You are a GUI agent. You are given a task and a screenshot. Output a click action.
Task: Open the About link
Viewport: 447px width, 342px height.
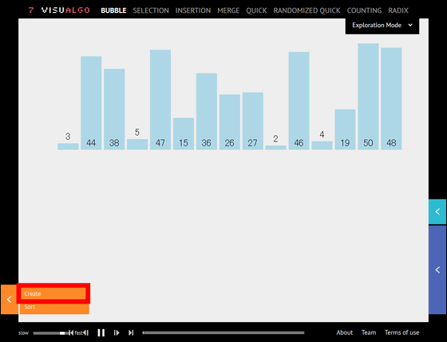[344, 332]
